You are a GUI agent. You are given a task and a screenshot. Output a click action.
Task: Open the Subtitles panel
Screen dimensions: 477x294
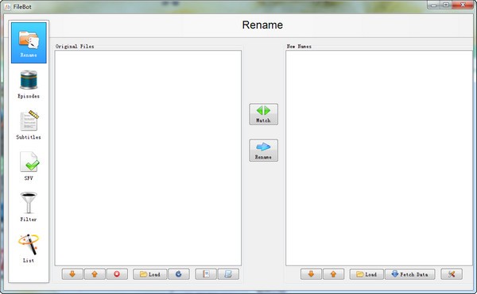[x=29, y=125]
